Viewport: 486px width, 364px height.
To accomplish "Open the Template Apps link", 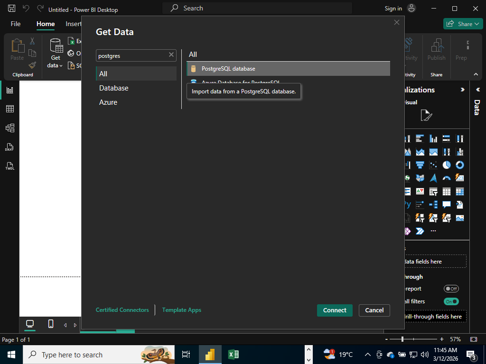I will [x=182, y=310].
